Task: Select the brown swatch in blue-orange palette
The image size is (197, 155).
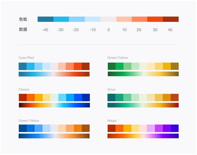Action: [86, 128]
